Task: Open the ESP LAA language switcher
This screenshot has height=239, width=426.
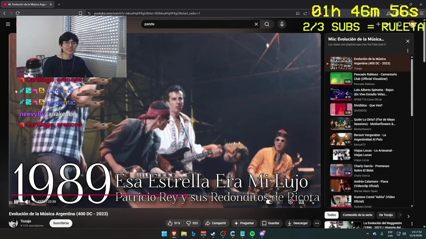Action: click(x=390, y=234)
